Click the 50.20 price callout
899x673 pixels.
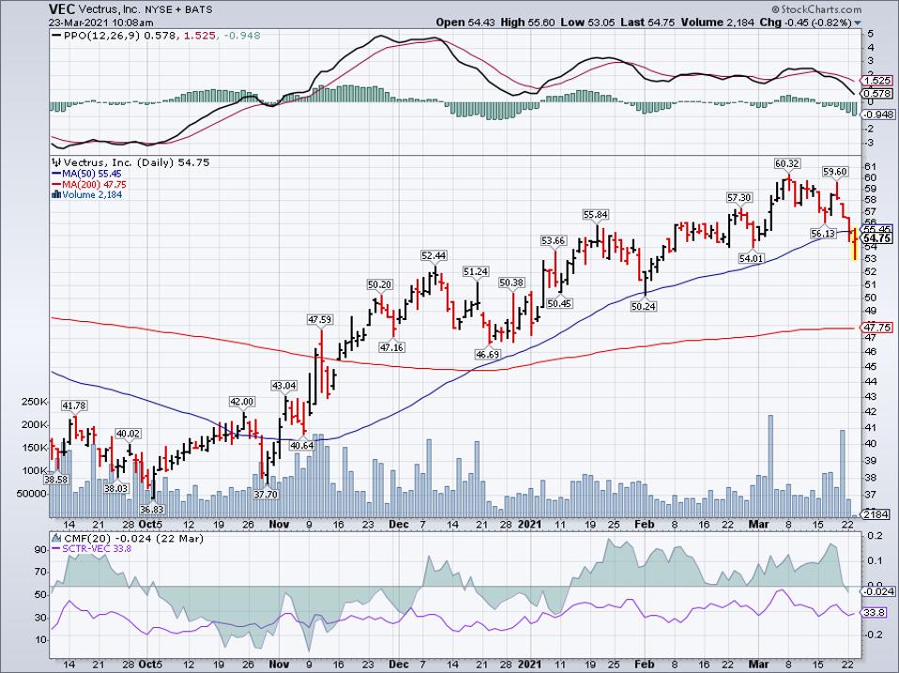[x=379, y=284]
